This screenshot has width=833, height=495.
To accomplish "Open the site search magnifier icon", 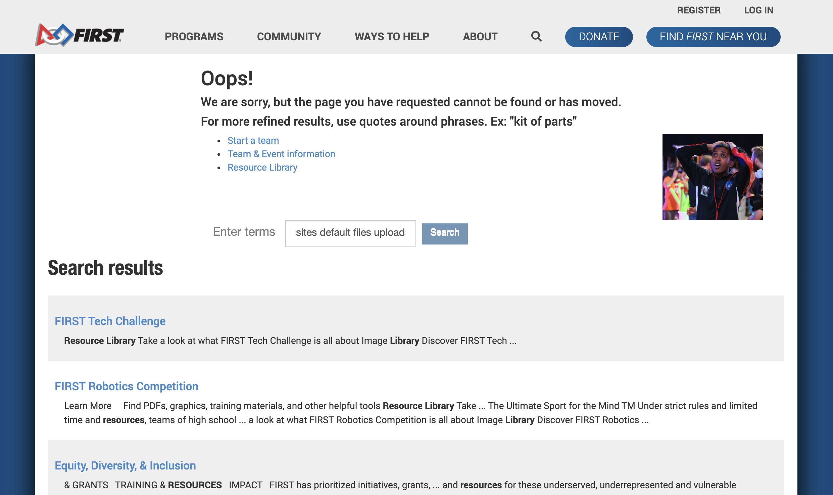I will point(536,36).
